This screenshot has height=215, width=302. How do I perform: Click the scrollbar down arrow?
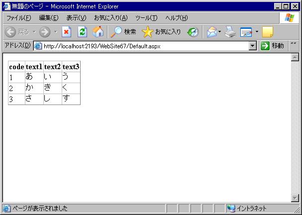[295, 198]
